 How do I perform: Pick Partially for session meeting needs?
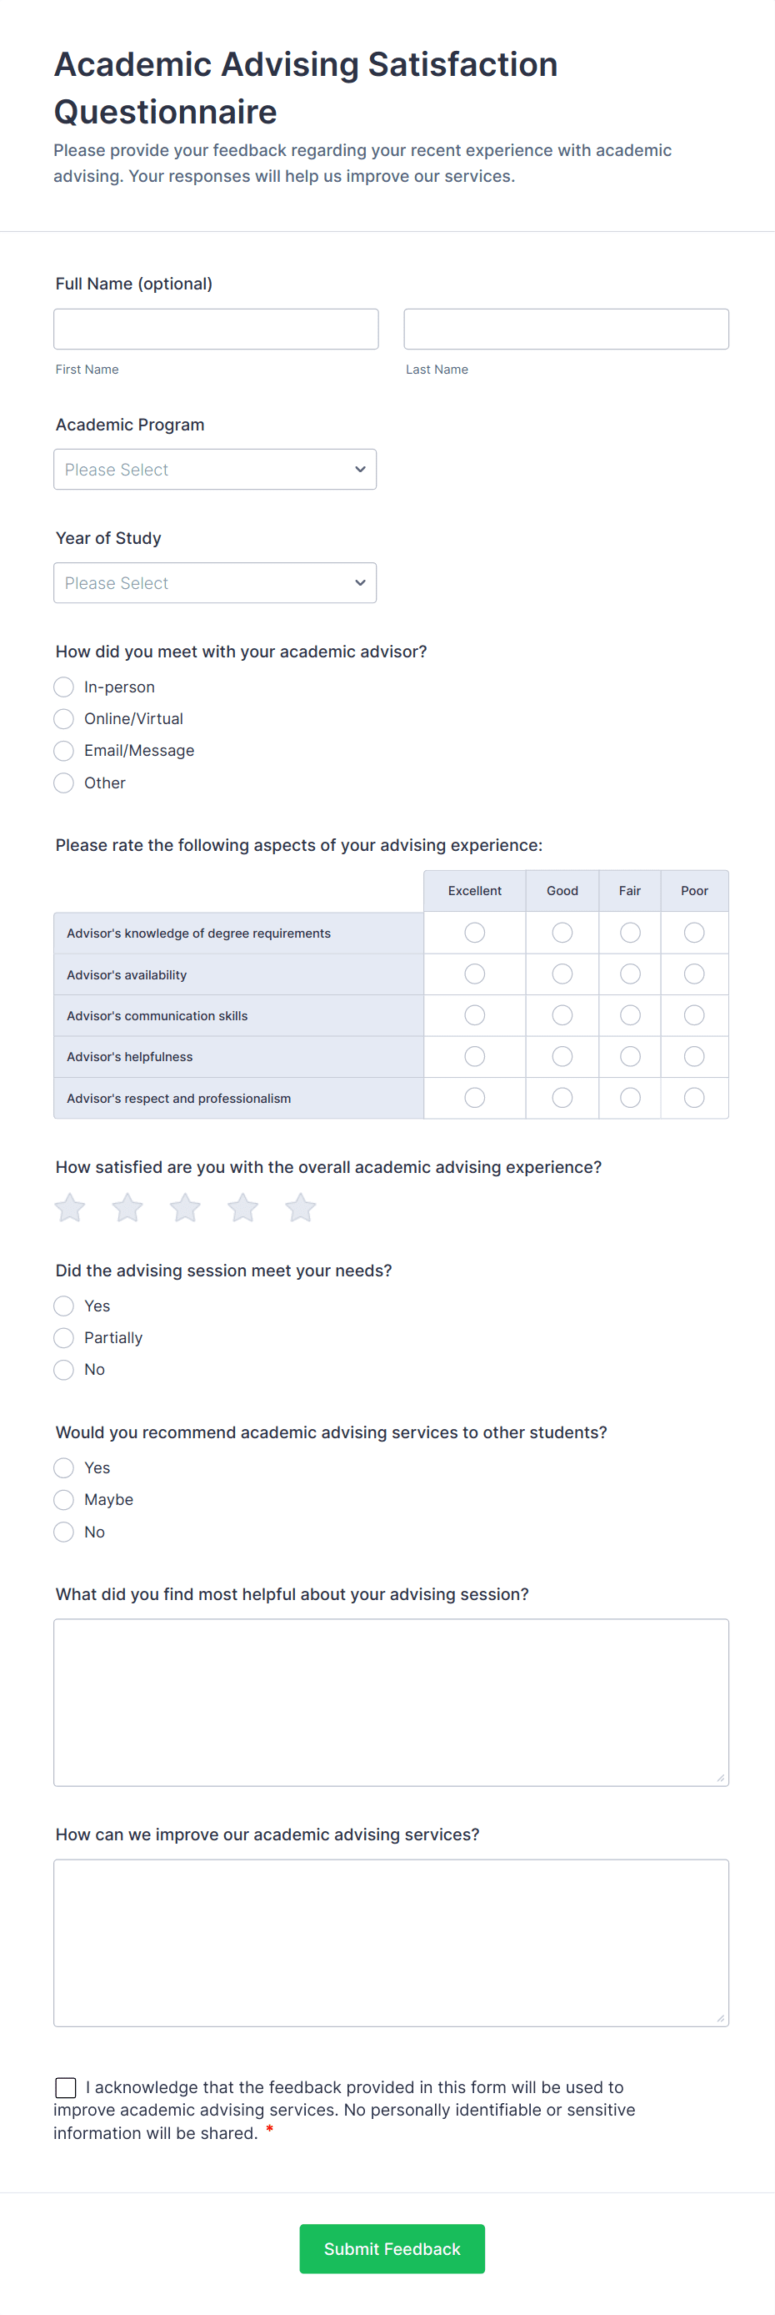62,1337
